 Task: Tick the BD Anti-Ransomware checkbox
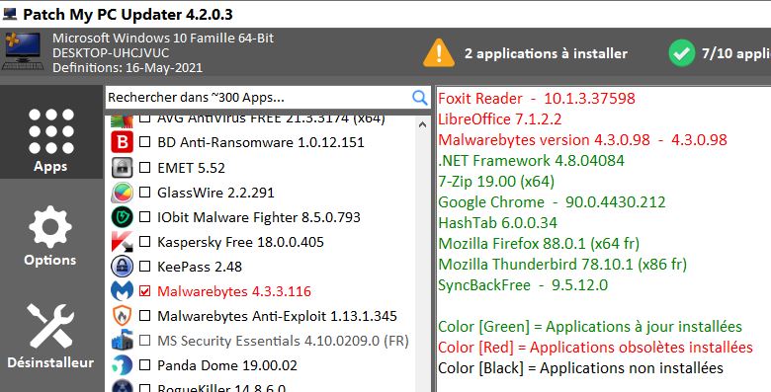(144, 142)
